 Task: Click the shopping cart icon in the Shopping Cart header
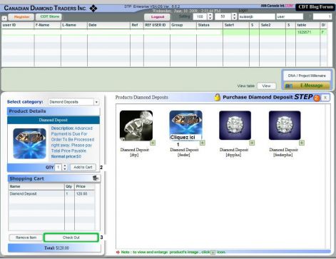point(96,178)
